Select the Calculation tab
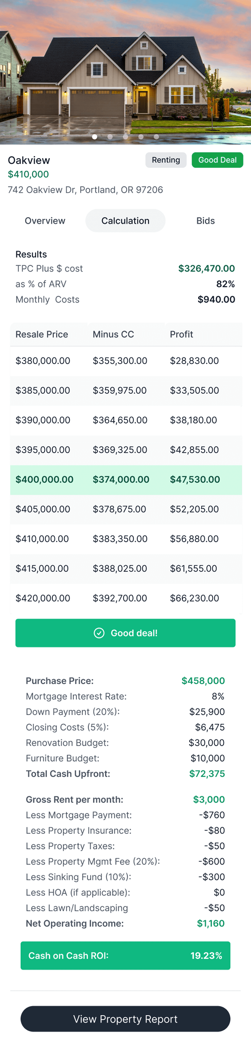This screenshot has height=1058, width=251. pyautogui.click(x=125, y=220)
